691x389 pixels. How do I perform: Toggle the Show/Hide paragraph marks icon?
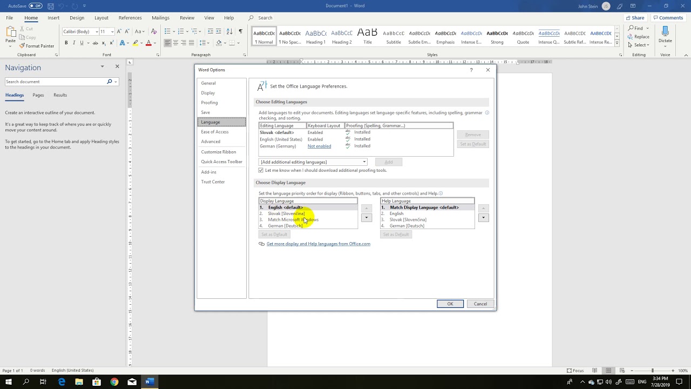pyautogui.click(x=241, y=31)
